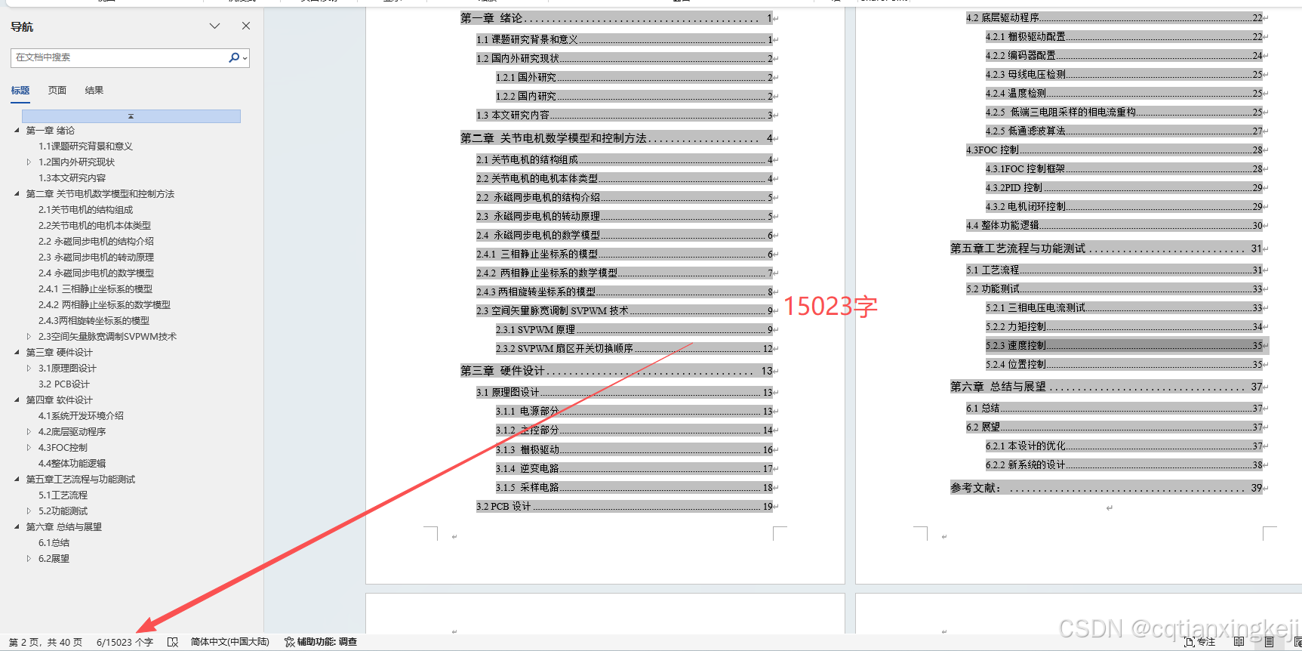Collapse the 第四章 软件设计 navigation triangle

pyautogui.click(x=17, y=400)
